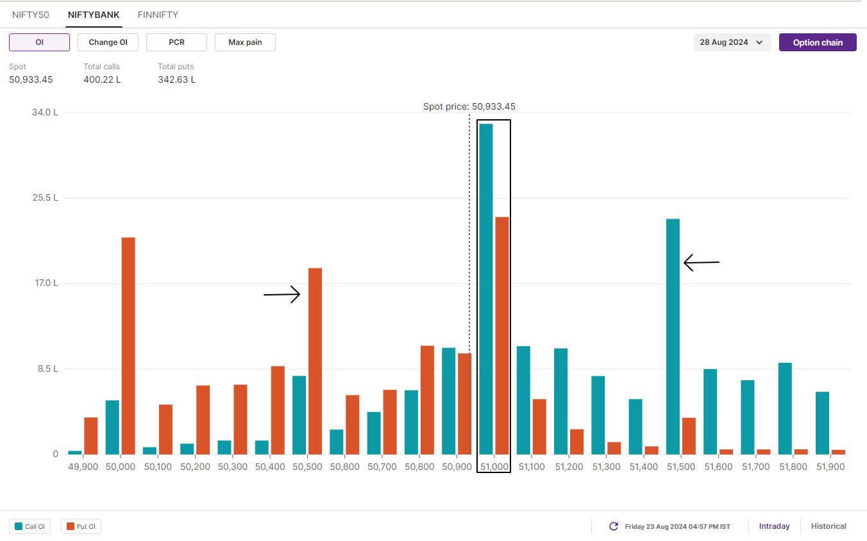
Task: Click the 51,900 strike axis label
Action: pos(830,467)
